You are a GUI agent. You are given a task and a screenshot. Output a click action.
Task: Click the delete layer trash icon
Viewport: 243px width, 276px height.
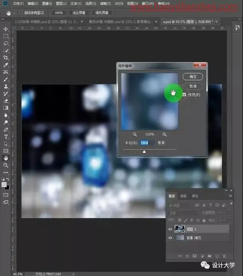[x=224, y=256]
